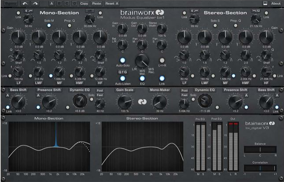This screenshot has width=284, height=182.
Task: Click the L/R M/S mode selector knob
Action: (142, 61)
